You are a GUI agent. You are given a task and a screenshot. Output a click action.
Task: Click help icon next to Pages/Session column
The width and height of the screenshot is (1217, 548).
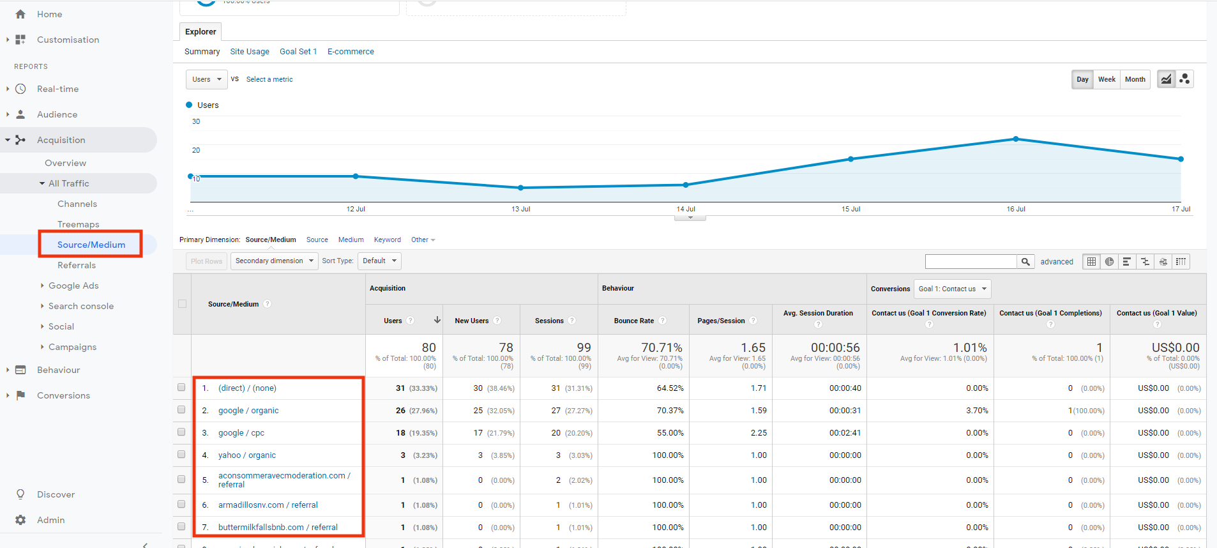coord(753,321)
